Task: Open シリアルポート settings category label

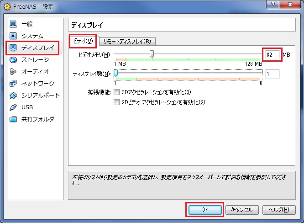Action: [x=41, y=96]
